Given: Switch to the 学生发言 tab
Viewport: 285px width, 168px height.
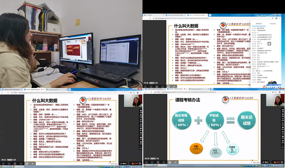Looking at the screenshot, I should (273, 24).
